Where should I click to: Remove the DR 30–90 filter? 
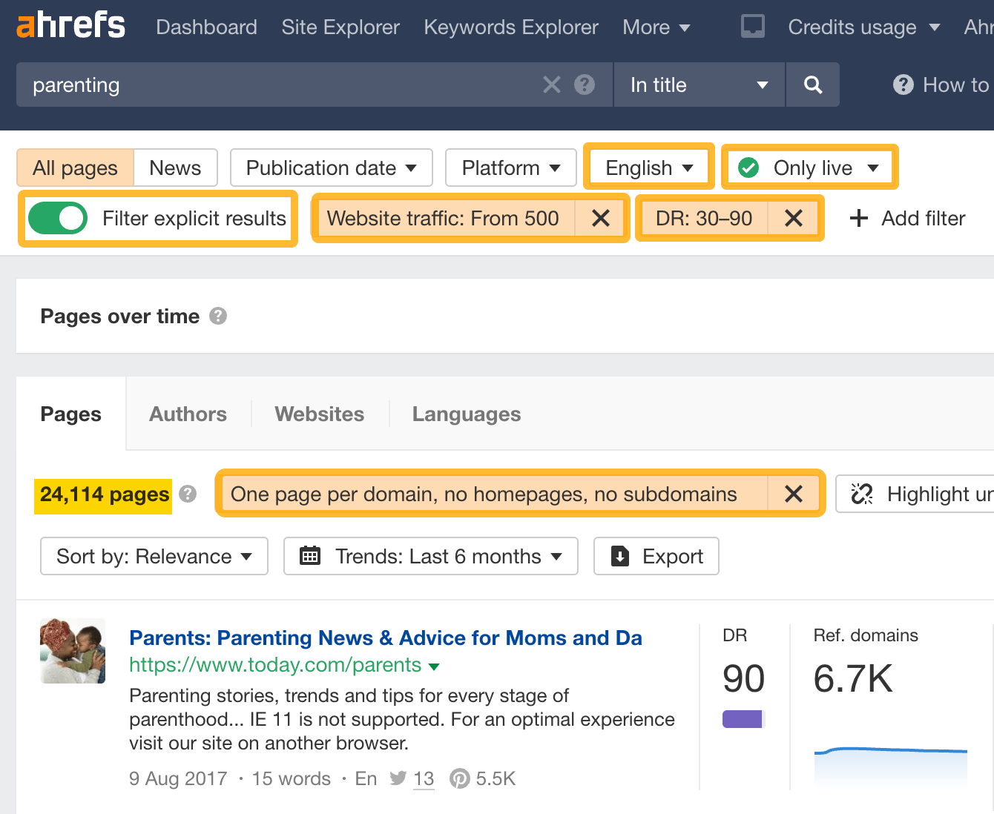(793, 218)
